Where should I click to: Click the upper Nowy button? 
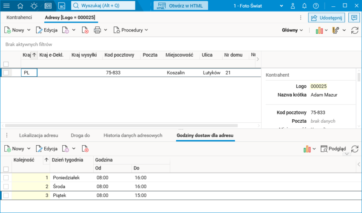(14, 30)
